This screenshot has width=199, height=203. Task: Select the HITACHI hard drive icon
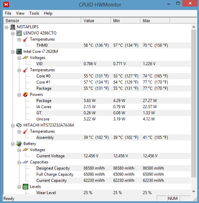coord(19,125)
